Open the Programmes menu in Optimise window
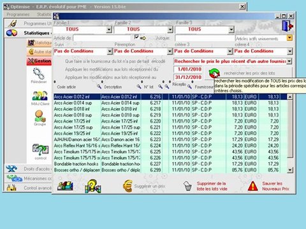Viewport: 306px width, 229px height. pos(18,15)
